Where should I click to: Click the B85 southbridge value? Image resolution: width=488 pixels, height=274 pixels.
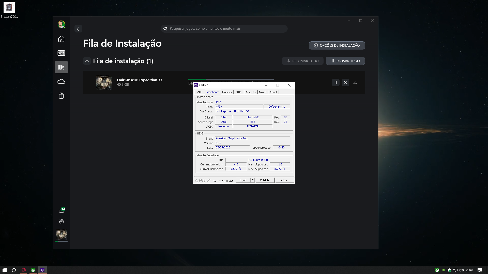(x=253, y=122)
